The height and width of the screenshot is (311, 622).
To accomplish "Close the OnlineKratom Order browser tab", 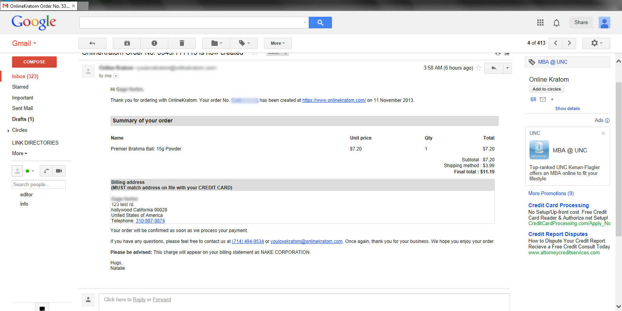I will pos(73,6).
